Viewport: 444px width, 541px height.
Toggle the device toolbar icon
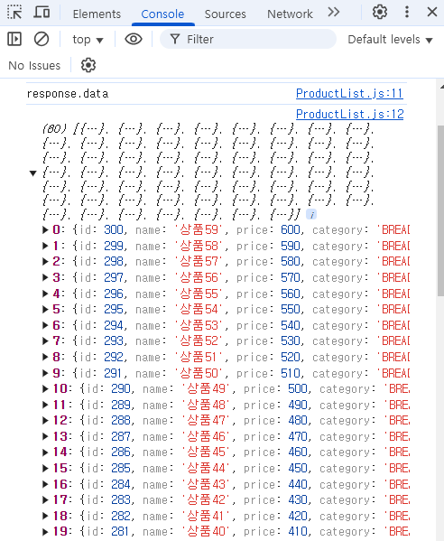pyautogui.click(x=42, y=13)
